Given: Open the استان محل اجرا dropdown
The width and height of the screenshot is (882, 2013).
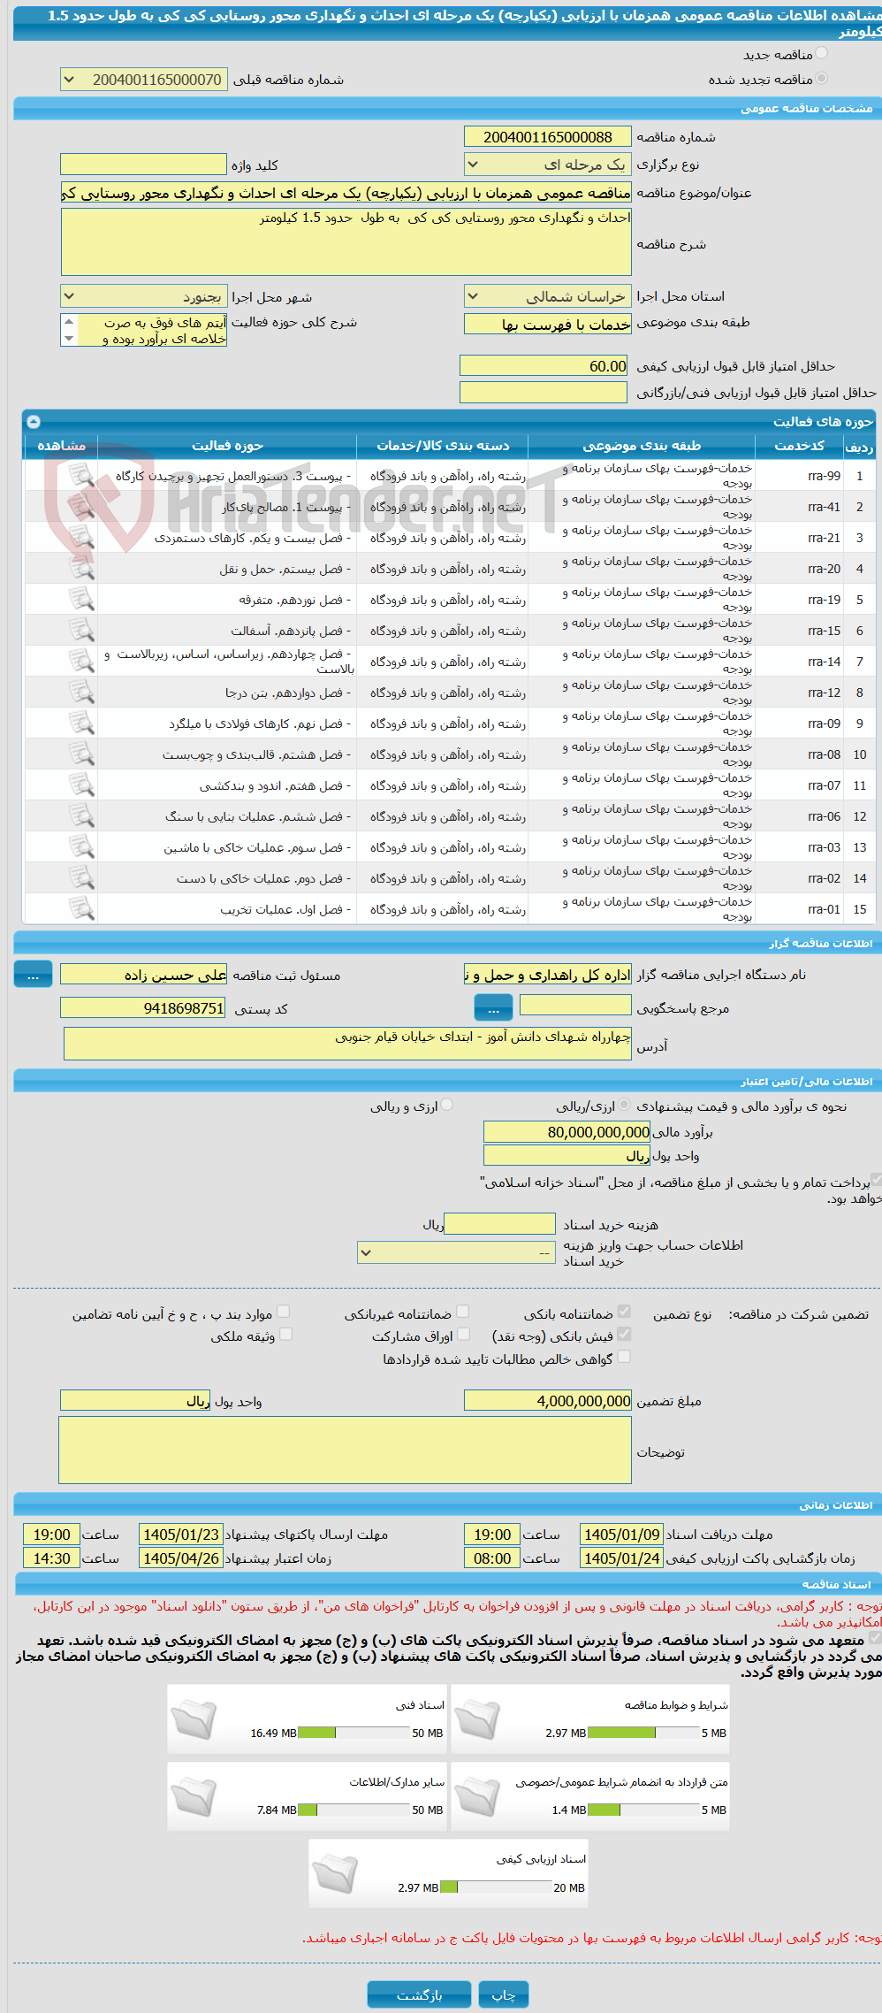Looking at the screenshot, I should [x=547, y=296].
